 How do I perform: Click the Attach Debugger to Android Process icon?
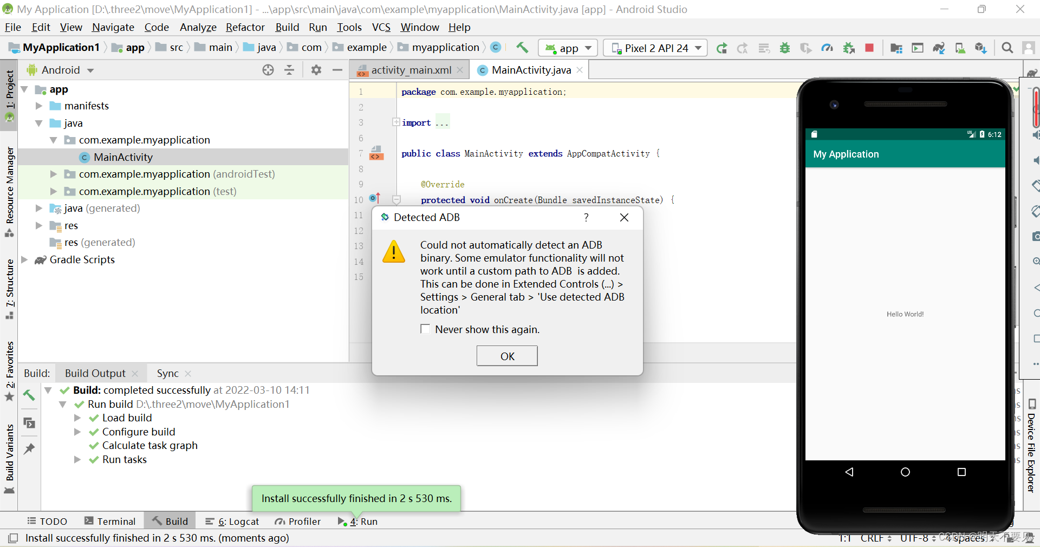point(849,48)
